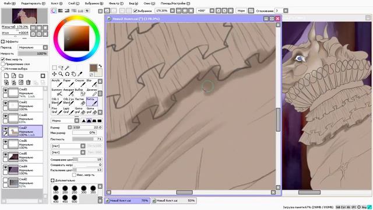Toggle the 'Выбранное' checkbox in toolbar
Image resolution: width=373 pixels, height=210 pixels.
click(135, 10)
